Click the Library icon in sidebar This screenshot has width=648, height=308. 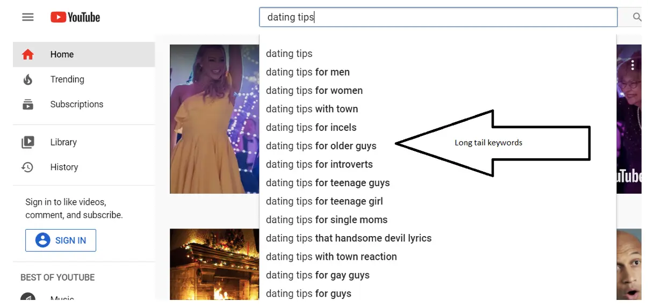click(28, 142)
